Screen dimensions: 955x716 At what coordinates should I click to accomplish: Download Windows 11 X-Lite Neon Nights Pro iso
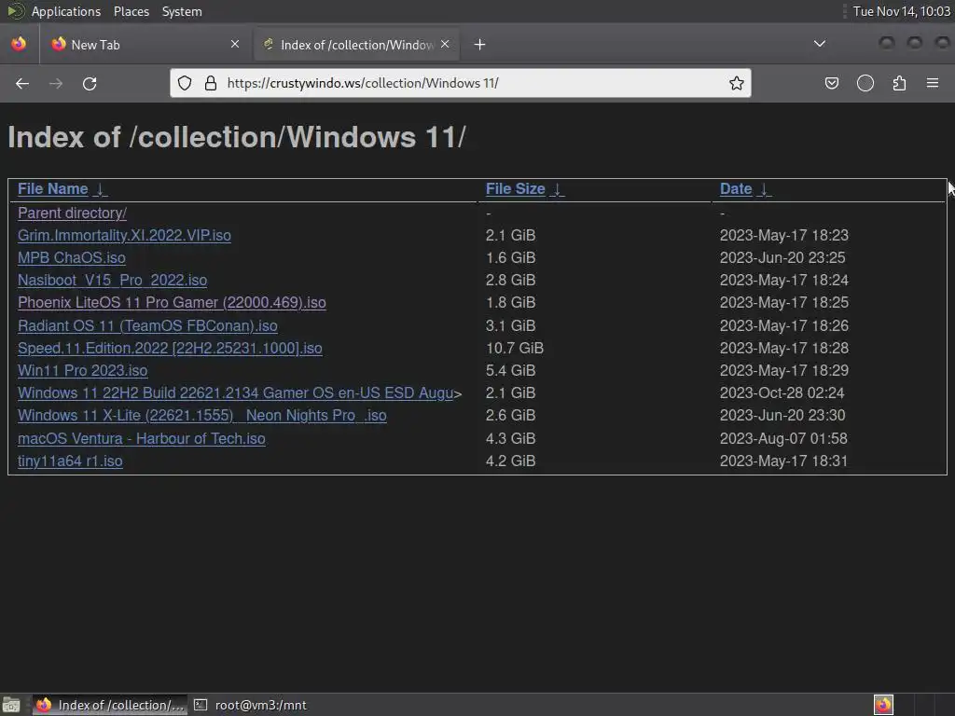202,415
